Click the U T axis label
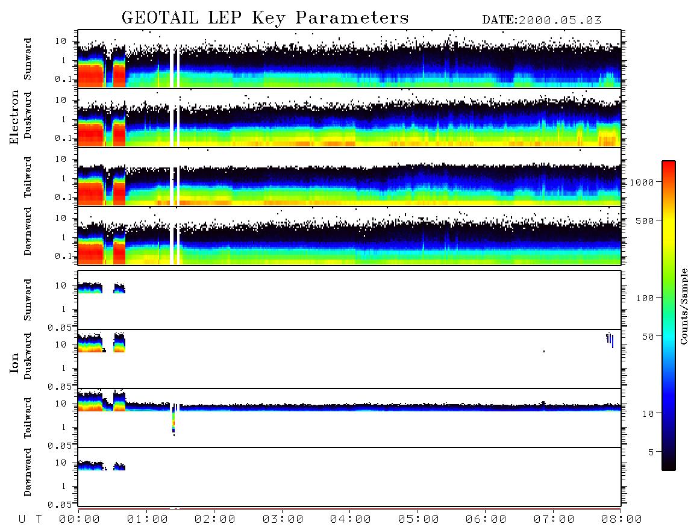This screenshot has height=530, width=688. coord(30,520)
